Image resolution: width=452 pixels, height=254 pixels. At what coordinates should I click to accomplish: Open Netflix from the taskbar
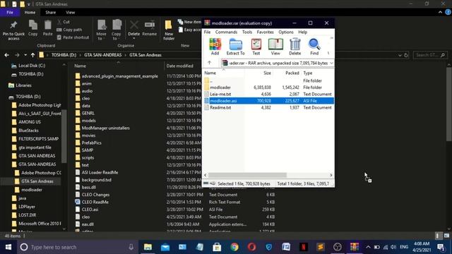[303, 247]
